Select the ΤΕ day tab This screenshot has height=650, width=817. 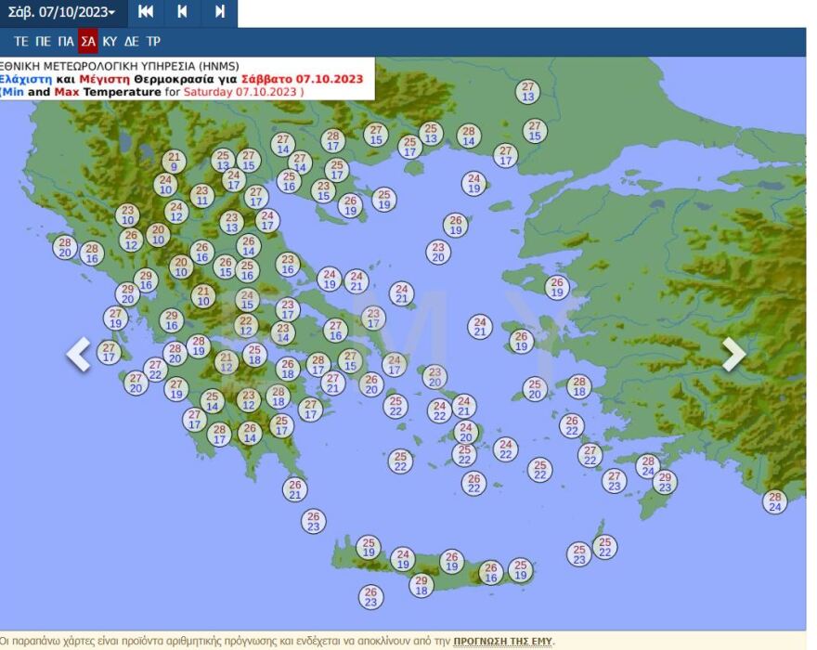(21, 42)
